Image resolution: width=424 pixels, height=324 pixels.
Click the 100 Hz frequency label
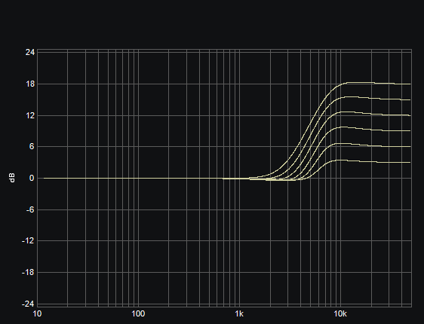click(x=138, y=313)
